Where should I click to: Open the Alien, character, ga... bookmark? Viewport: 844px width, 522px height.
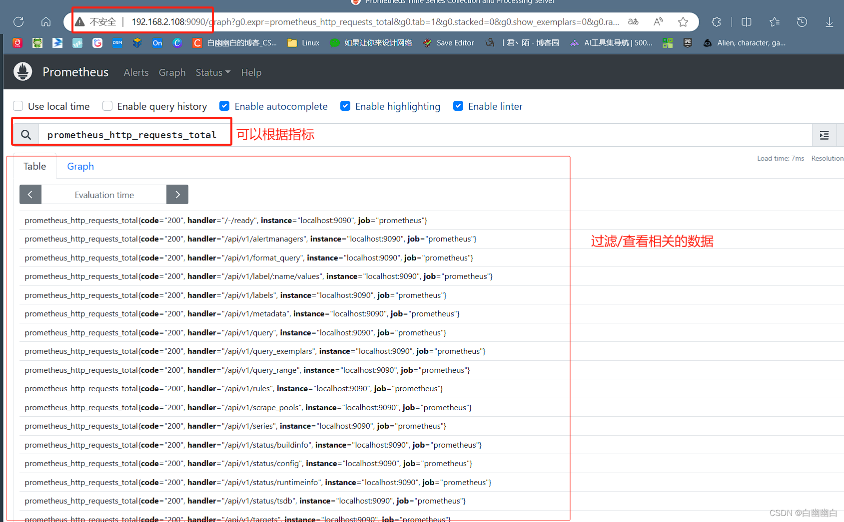point(745,43)
